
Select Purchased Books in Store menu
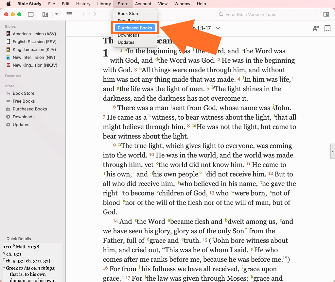(x=135, y=28)
